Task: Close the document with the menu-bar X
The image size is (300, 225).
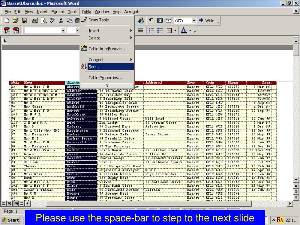Action: 296,11
